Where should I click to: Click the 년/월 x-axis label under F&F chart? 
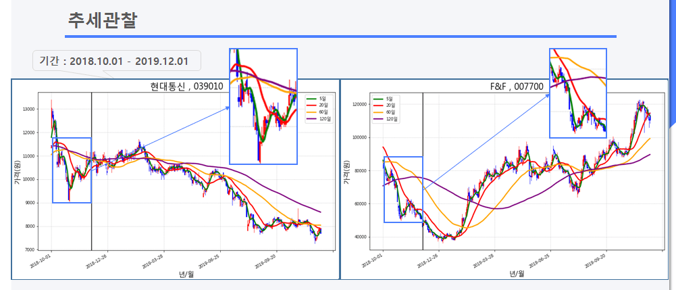[517, 273]
